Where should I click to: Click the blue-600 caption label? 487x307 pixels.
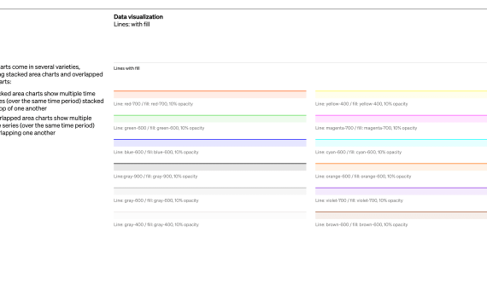tap(155, 152)
